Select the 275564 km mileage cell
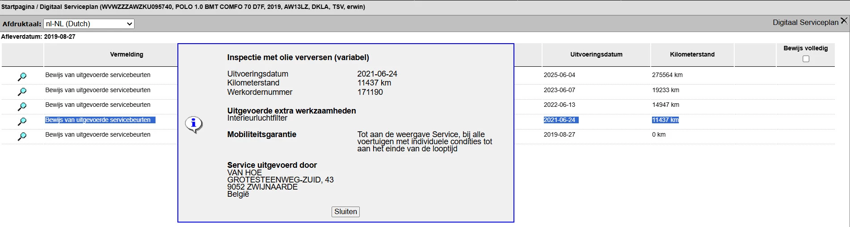This screenshot has height=227, width=850. pyautogui.click(x=667, y=75)
